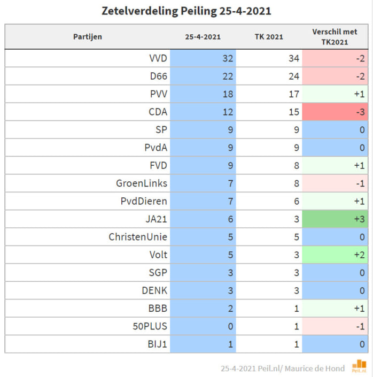
Task: Click the BIJ1 party name
Action: tap(157, 344)
